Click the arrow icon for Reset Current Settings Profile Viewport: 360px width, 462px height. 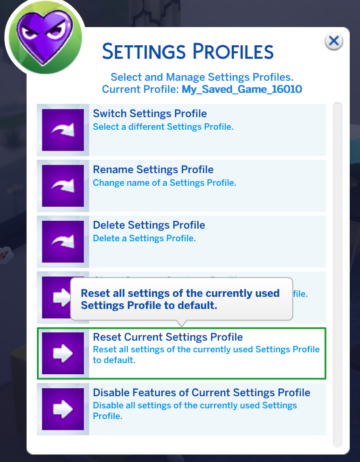[x=62, y=353]
